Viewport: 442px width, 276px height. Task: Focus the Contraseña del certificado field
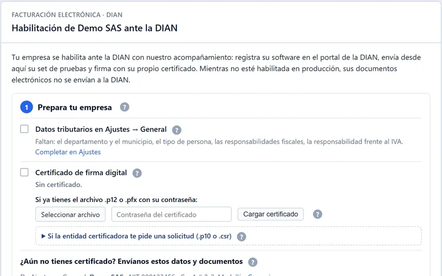point(171,214)
